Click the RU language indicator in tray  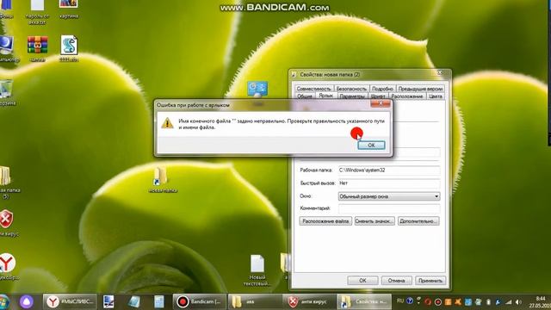(399, 301)
